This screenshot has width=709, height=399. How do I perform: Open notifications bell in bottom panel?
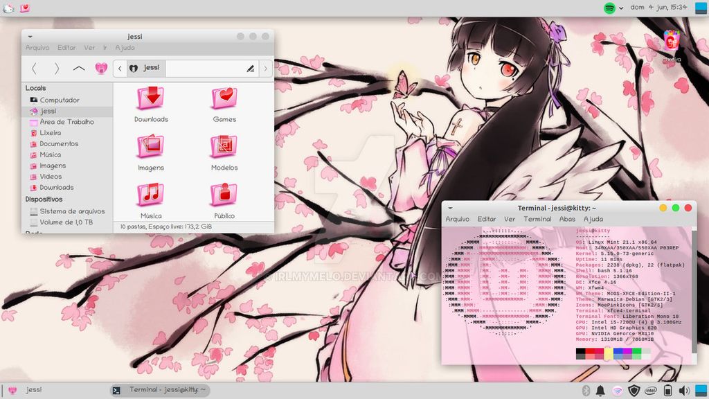[600, 391]
